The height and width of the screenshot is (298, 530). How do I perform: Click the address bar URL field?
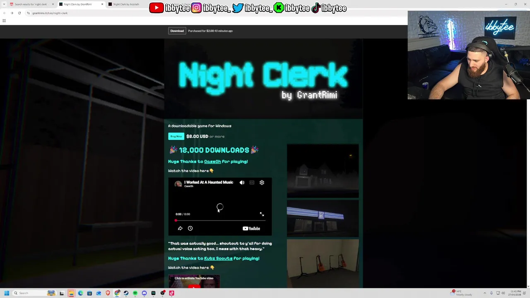(x=215, y=13)
